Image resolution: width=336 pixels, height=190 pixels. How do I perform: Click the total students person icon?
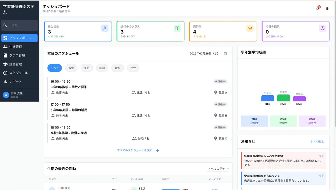(105, 28)
